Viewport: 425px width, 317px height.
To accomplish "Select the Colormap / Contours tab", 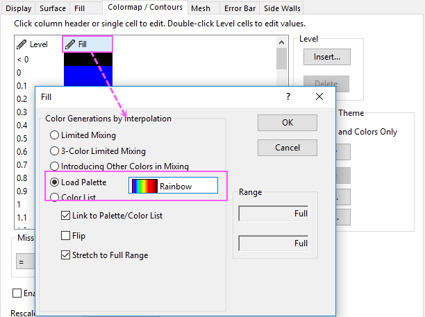I will click(x=145, y=8).
